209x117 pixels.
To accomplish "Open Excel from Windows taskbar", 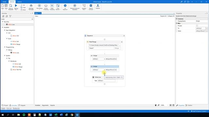I will pos(56,115).
